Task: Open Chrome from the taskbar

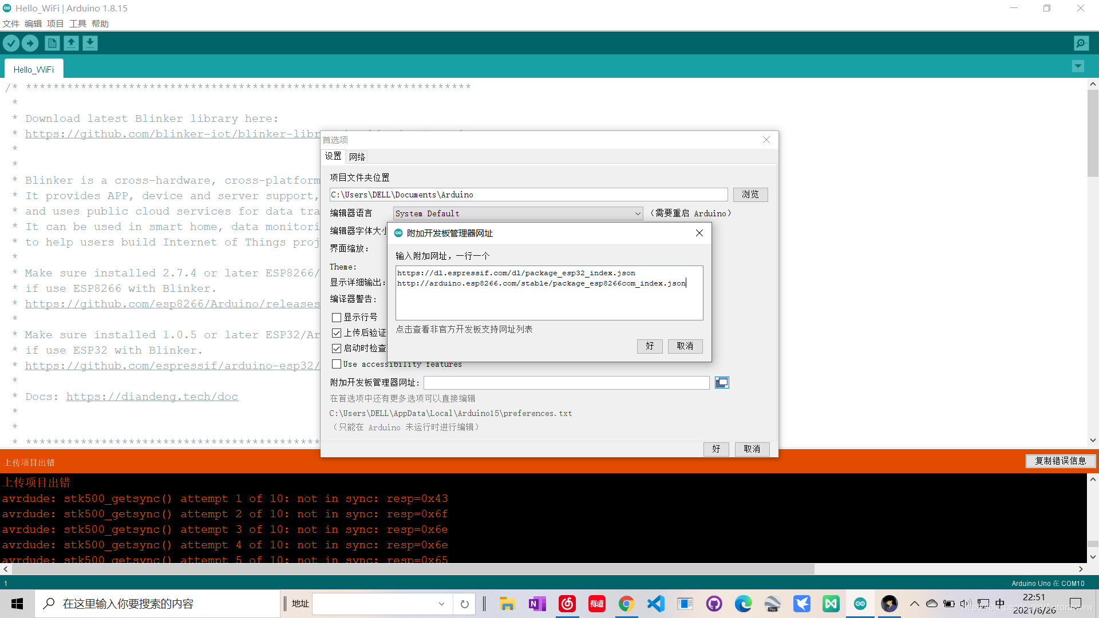Action: 626,604
